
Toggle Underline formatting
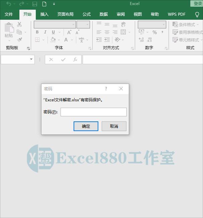pos(53,32)
